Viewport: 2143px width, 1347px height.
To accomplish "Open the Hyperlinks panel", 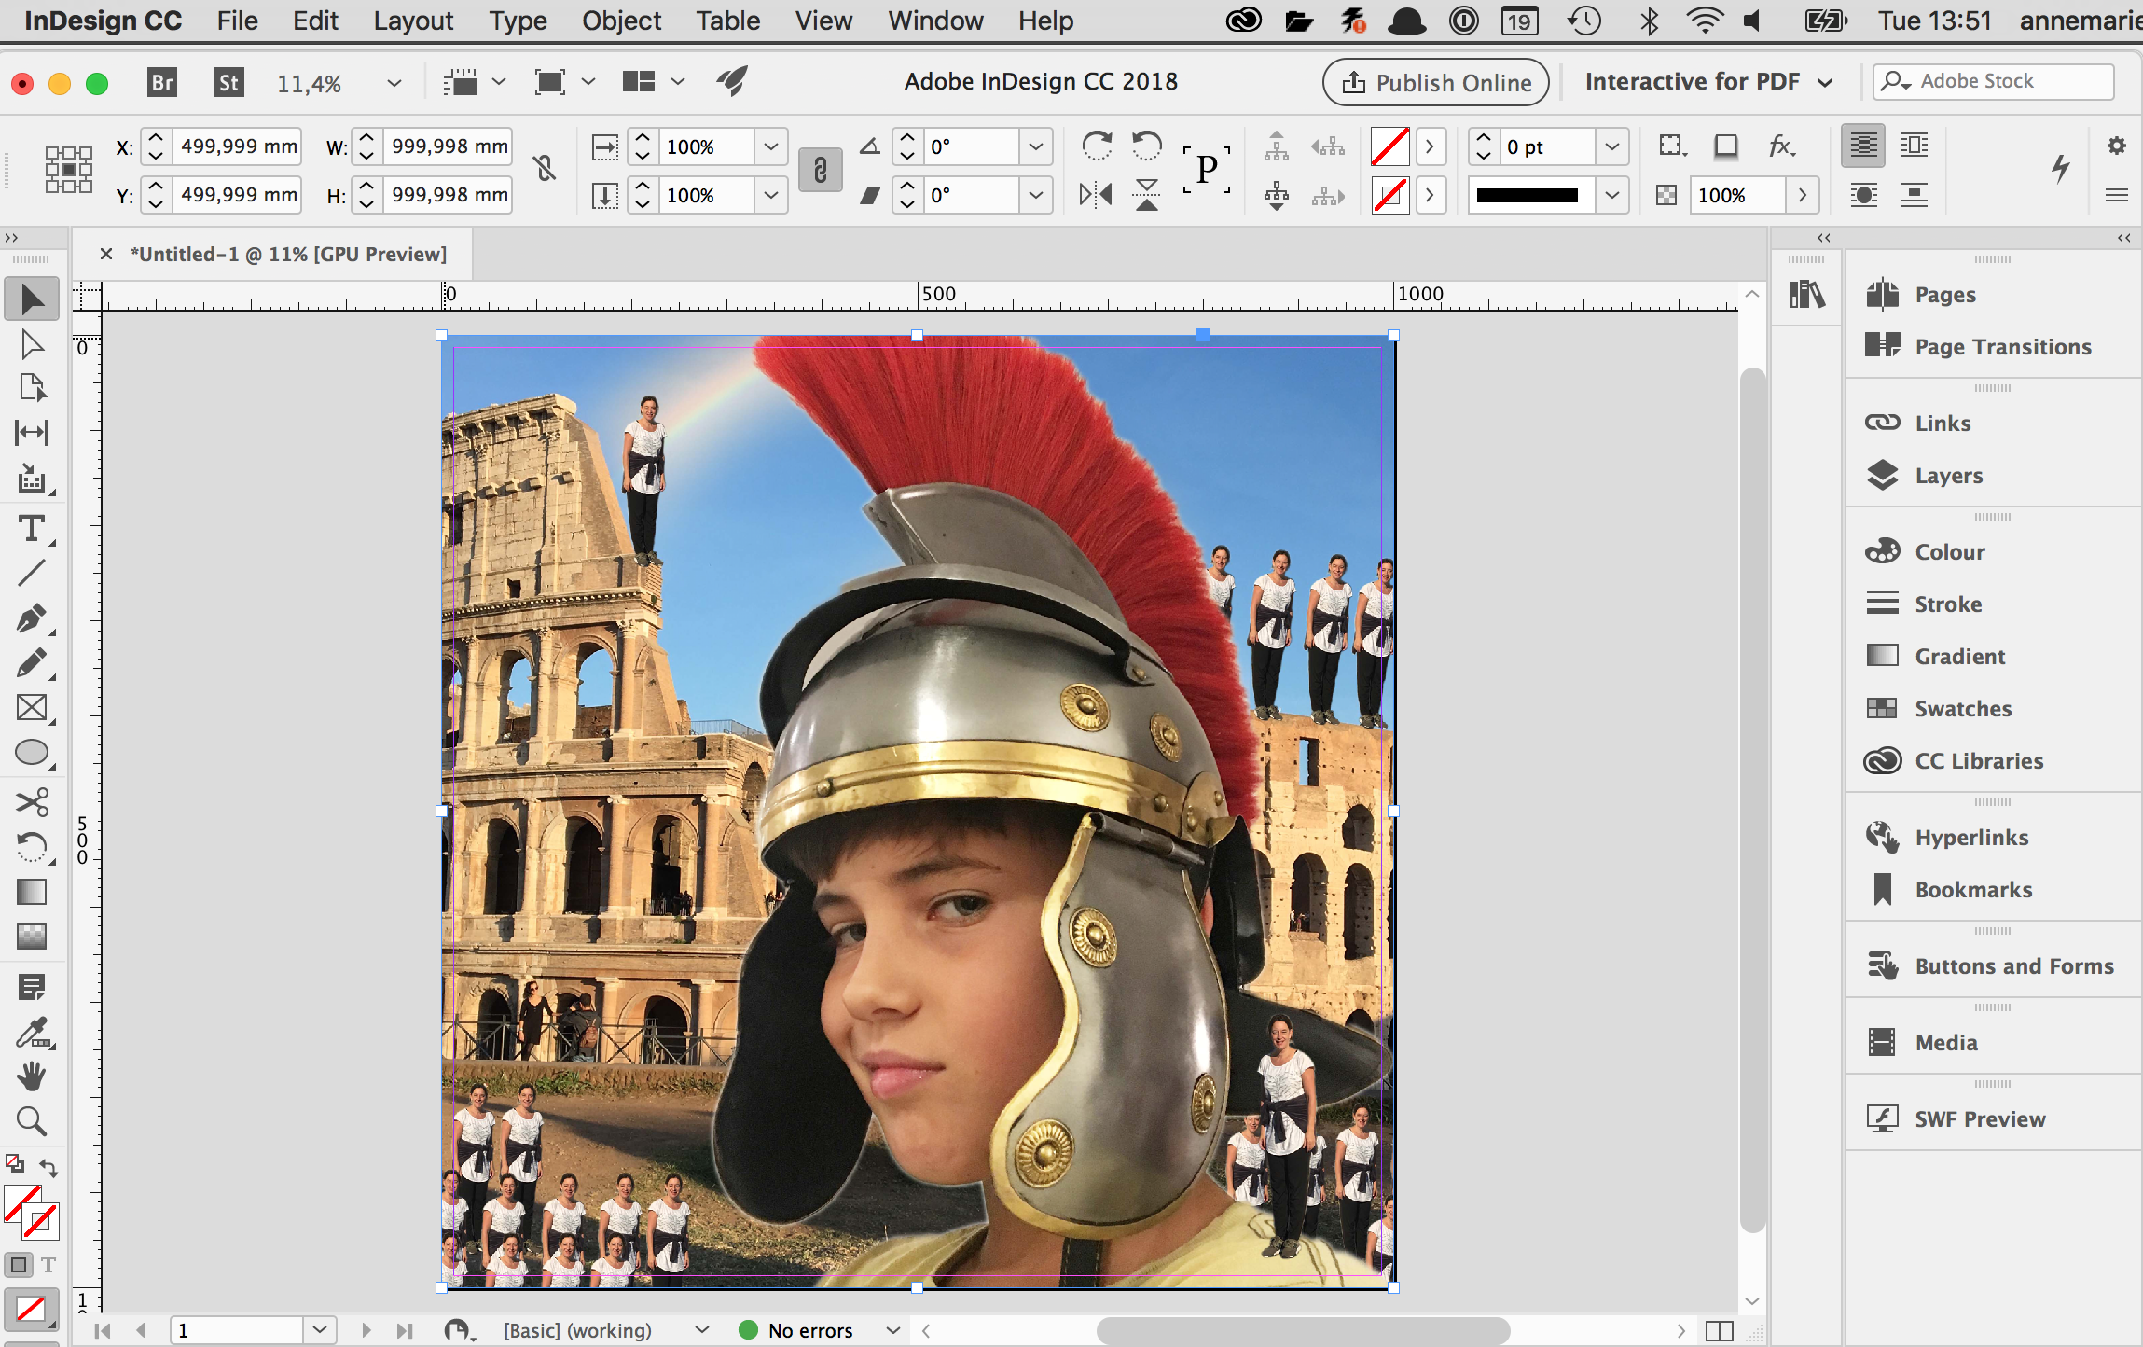I will pos(1971,838).
